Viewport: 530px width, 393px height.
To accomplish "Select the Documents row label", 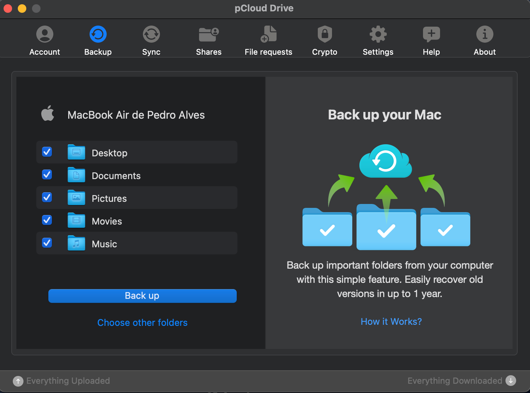I will (x=116, y=176).
